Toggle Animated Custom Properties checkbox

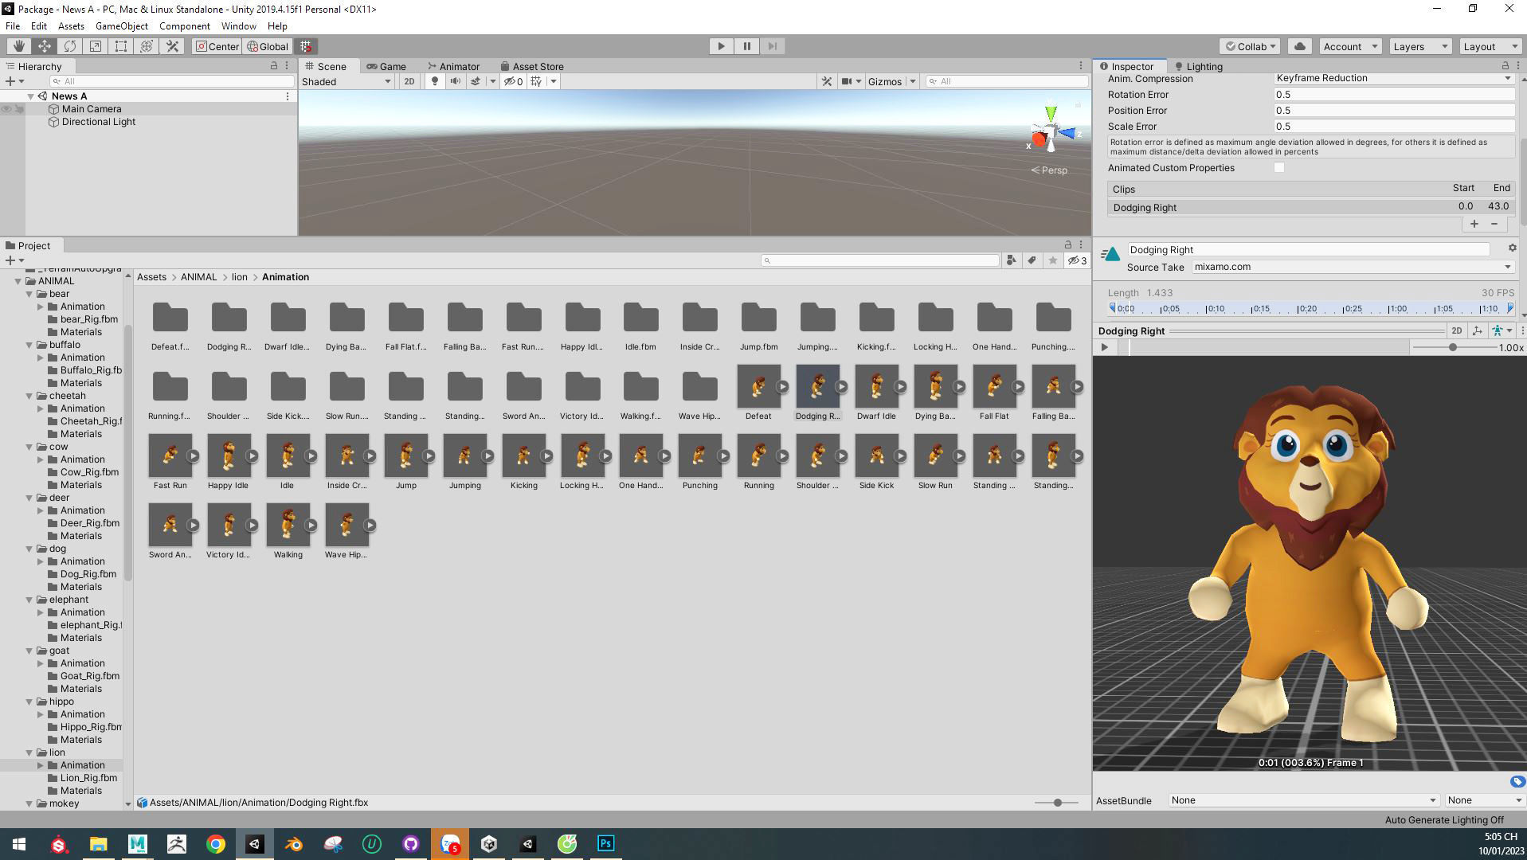1279,167
